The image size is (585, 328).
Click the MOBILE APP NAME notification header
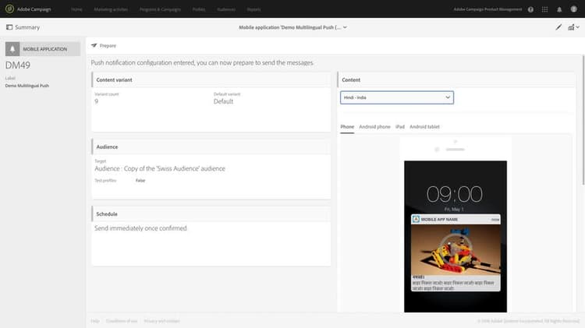point(456,220)
